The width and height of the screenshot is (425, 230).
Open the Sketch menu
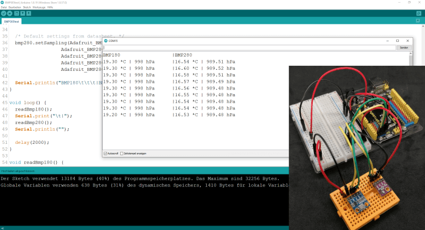[27, 7]
